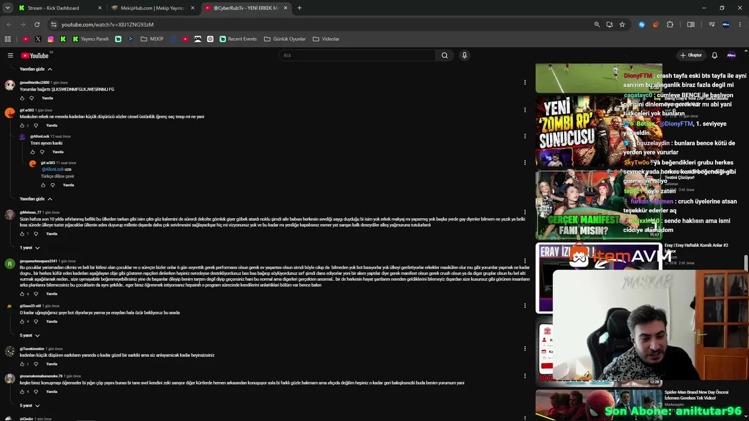The height and width of the screenshot is (421, 749).
Task: Reply to @Tuceimokim's comment with Yanıtla
Action: point(51,364)
